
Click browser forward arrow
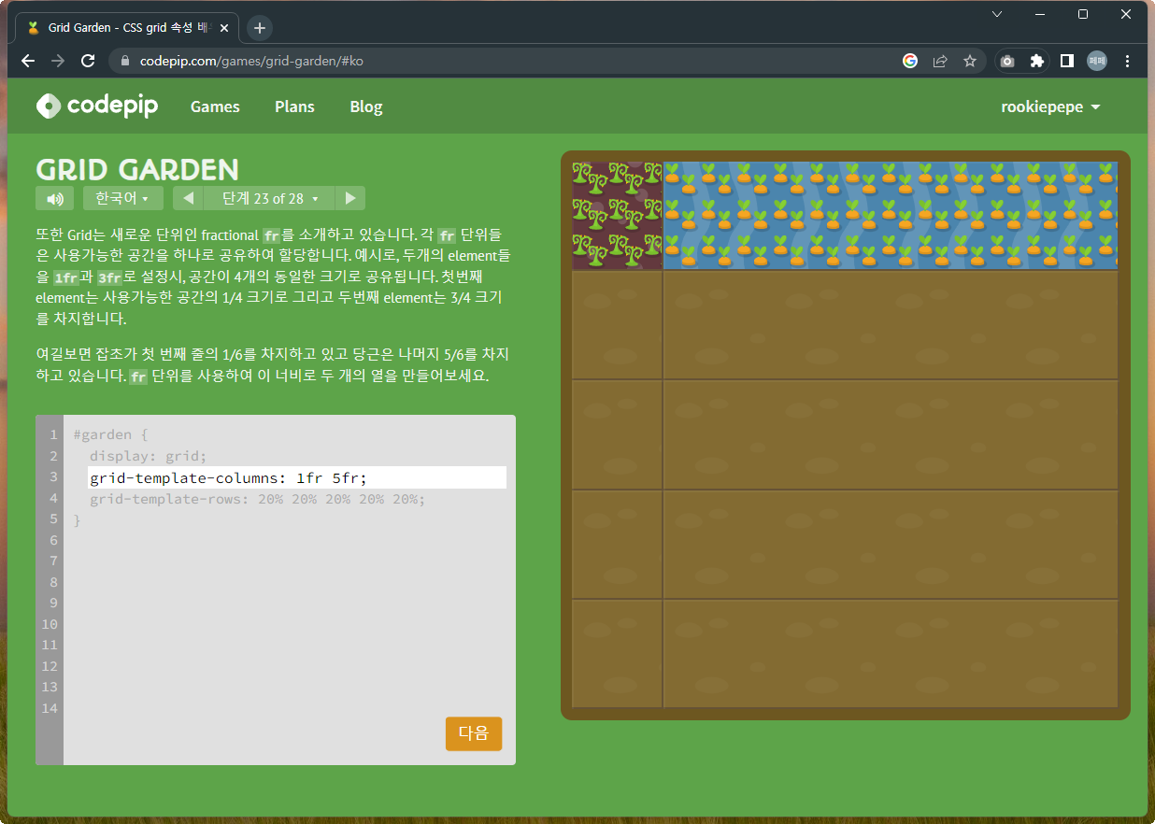(58, 61)
